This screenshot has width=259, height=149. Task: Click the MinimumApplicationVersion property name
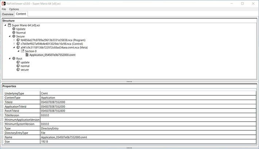pyautogui.click(x=22, y=119)
